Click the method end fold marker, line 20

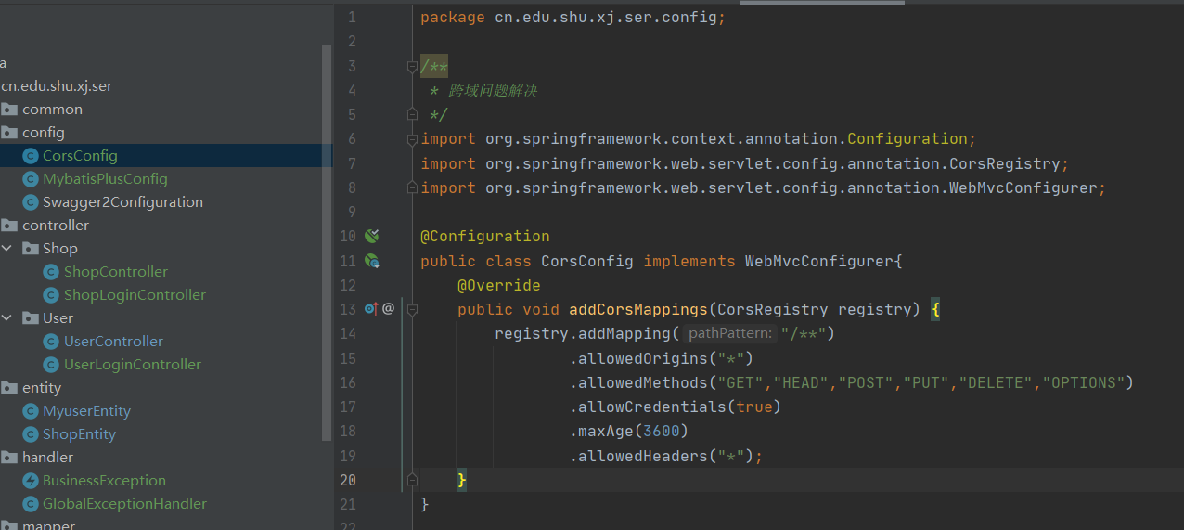point(412,480)
